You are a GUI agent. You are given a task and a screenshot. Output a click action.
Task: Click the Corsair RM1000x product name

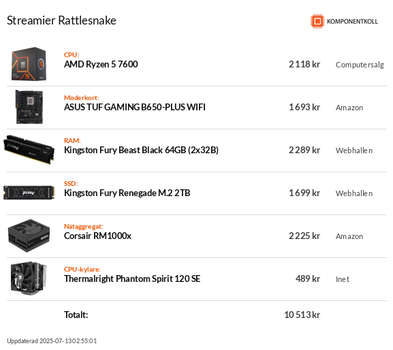click(97, 236)
